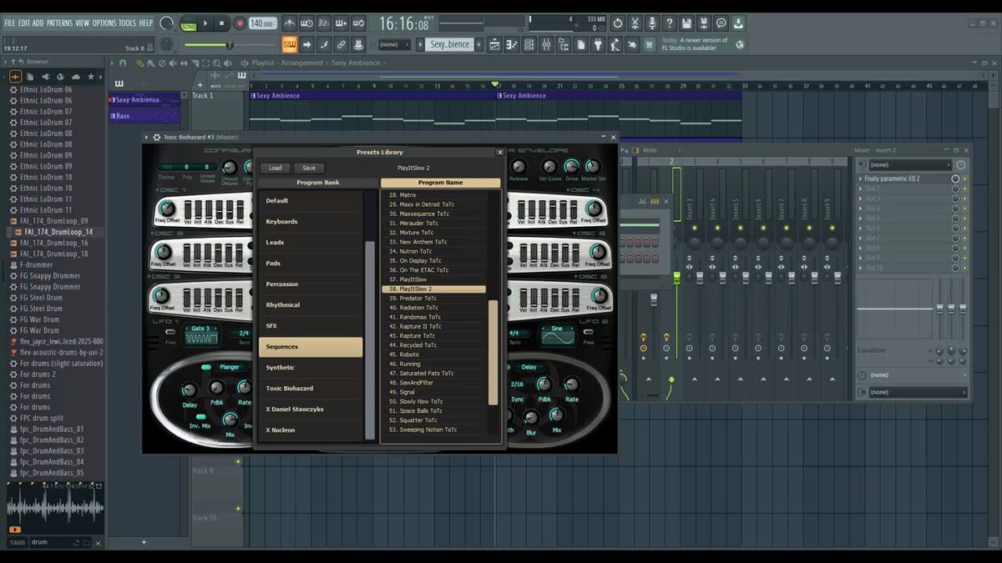Click the countdown 3-2-1 icon
The width and height of the screenshot is (1002, 563).
(323, 23)
